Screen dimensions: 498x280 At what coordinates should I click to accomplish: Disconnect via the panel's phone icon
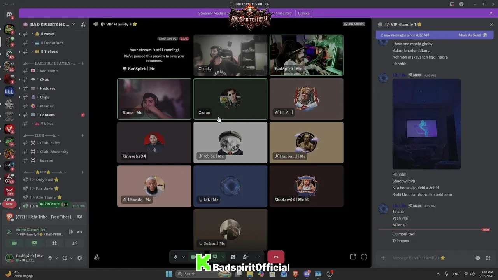80,232
